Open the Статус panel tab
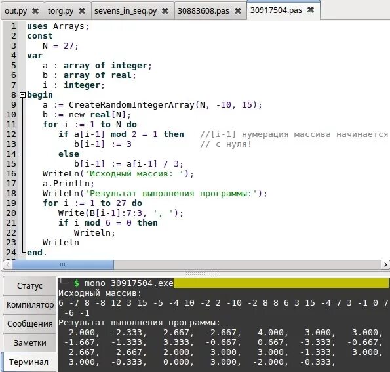The width and height of the screenshot is (390, 372). pos(29,286)
